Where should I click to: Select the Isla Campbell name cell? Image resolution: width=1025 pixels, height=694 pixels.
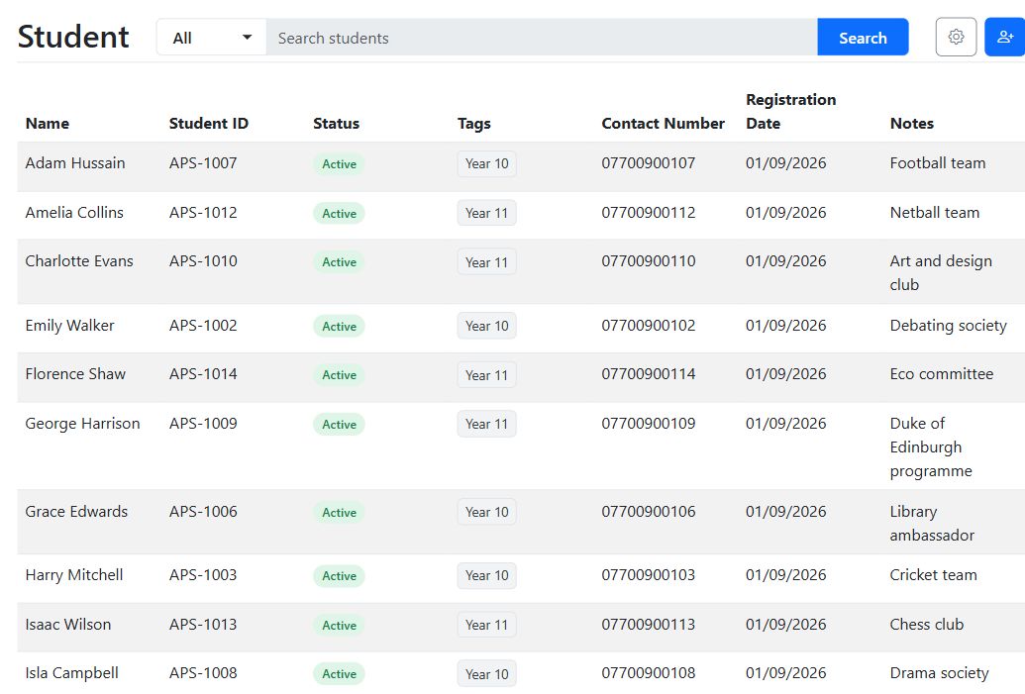click(72, 673)
